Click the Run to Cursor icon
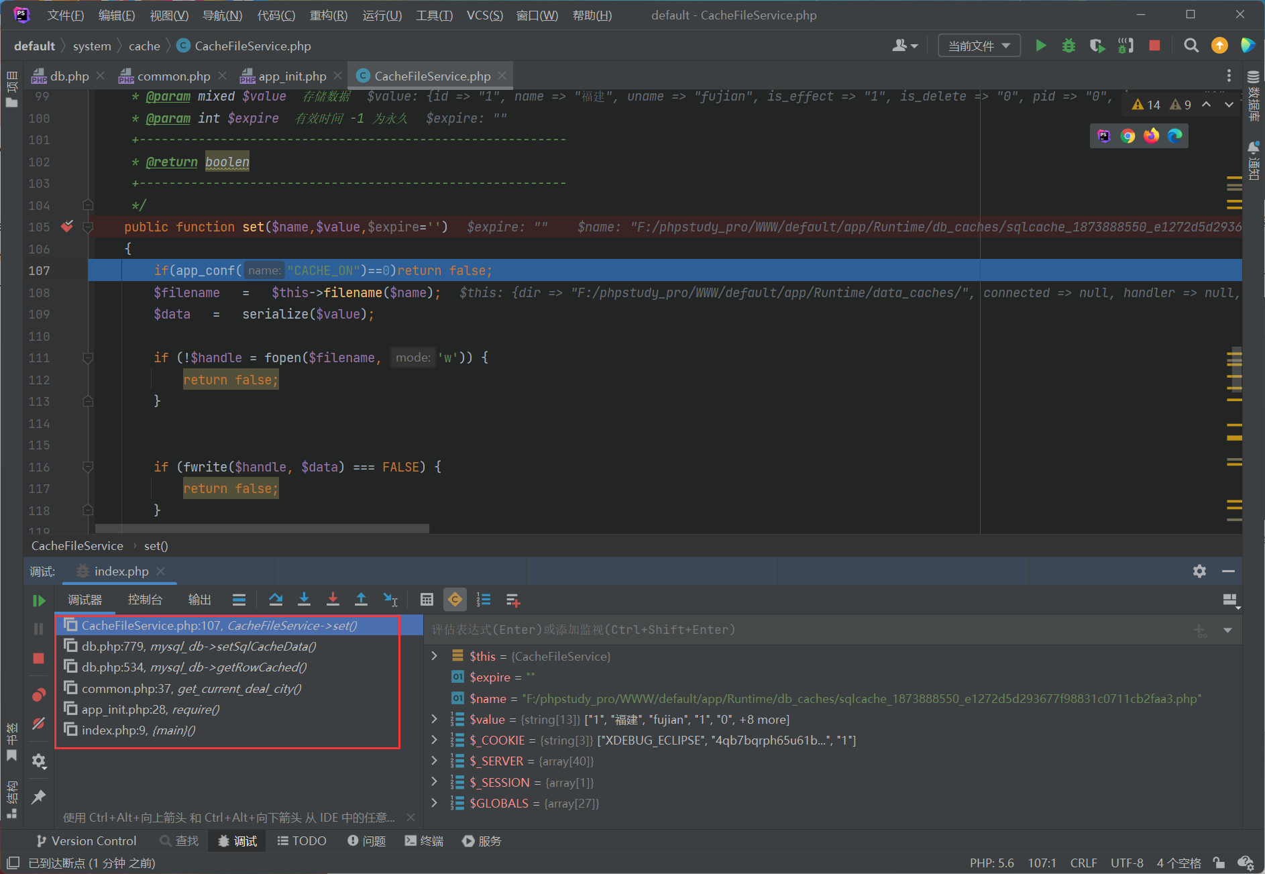The image size is (1265, 874). click(390, 600)
